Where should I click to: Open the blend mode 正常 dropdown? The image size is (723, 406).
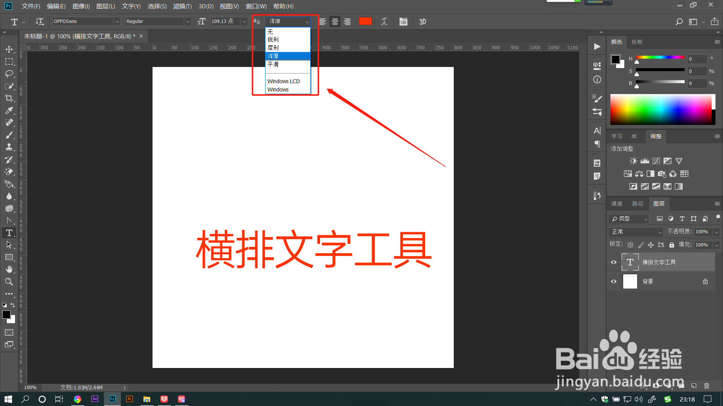tap(636, 232)
